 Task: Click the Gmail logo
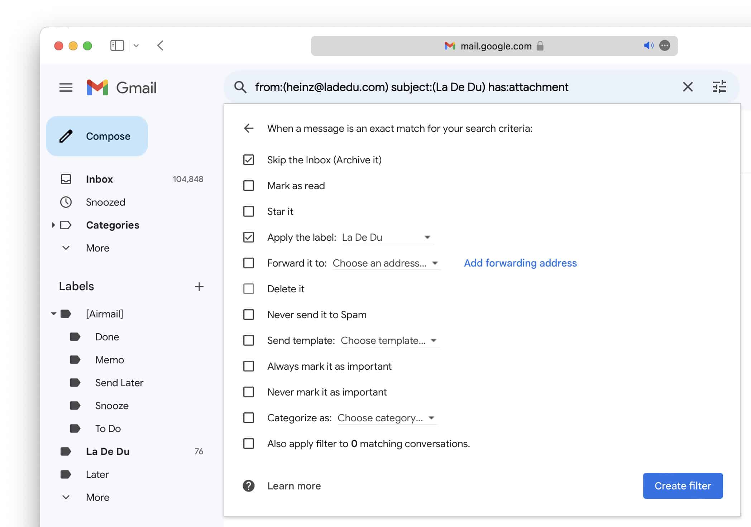[x=121, y=87]
